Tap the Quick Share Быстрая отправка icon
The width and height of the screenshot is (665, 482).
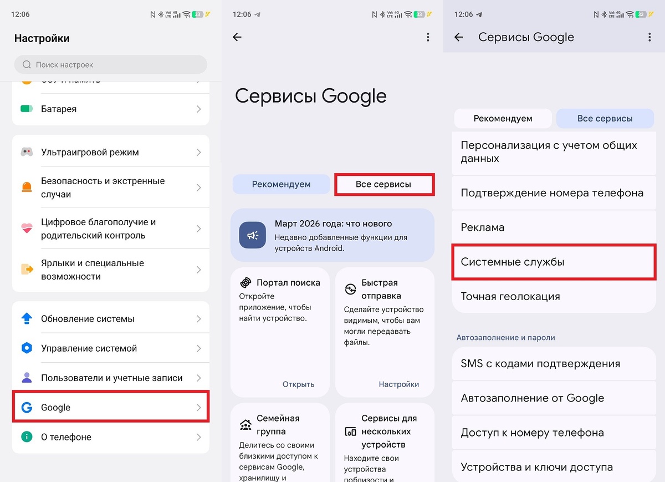350,290
